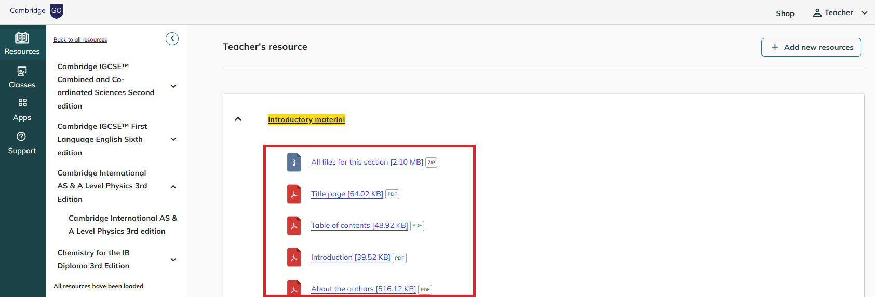Open Table of contents PDF link
The height and width of the screenshot is (297, 875).
click(359, 225)
